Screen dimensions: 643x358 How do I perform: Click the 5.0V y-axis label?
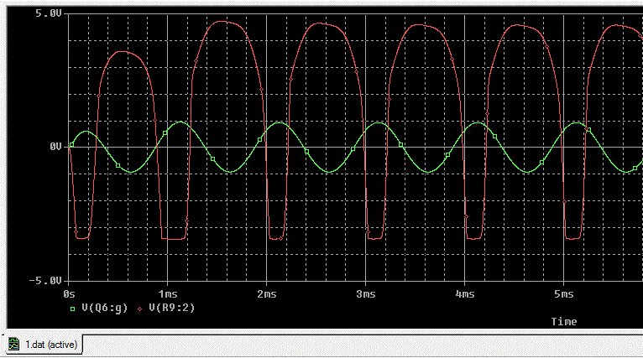point(49,14)
